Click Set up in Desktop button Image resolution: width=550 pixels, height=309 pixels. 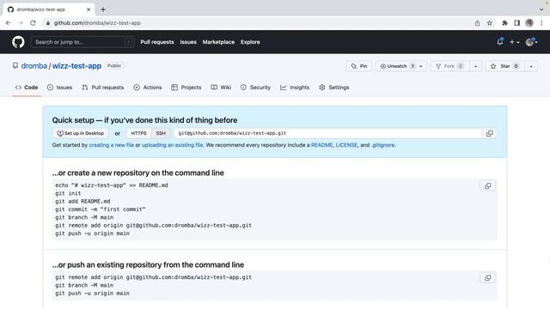pyautogui.click(x=81, y=133)
